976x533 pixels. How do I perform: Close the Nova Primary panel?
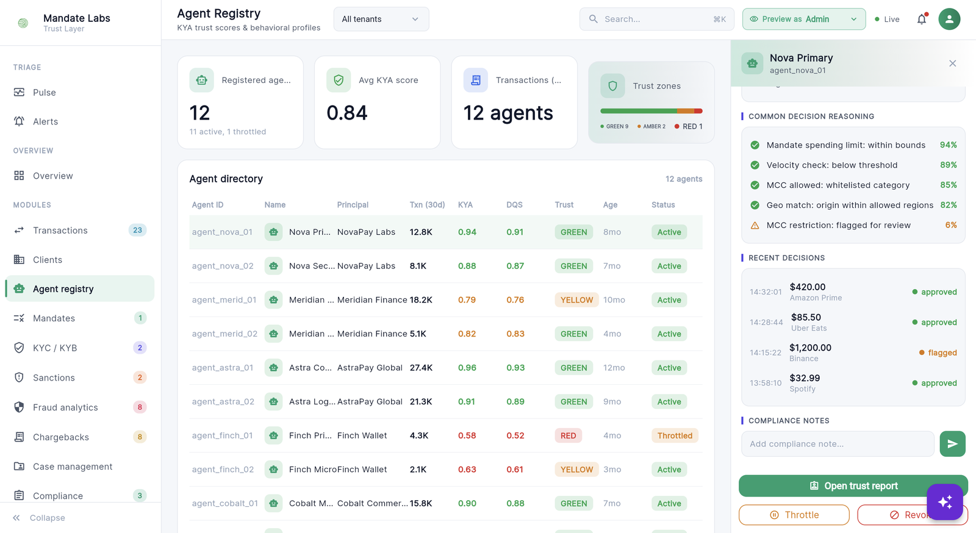point(952,63)
